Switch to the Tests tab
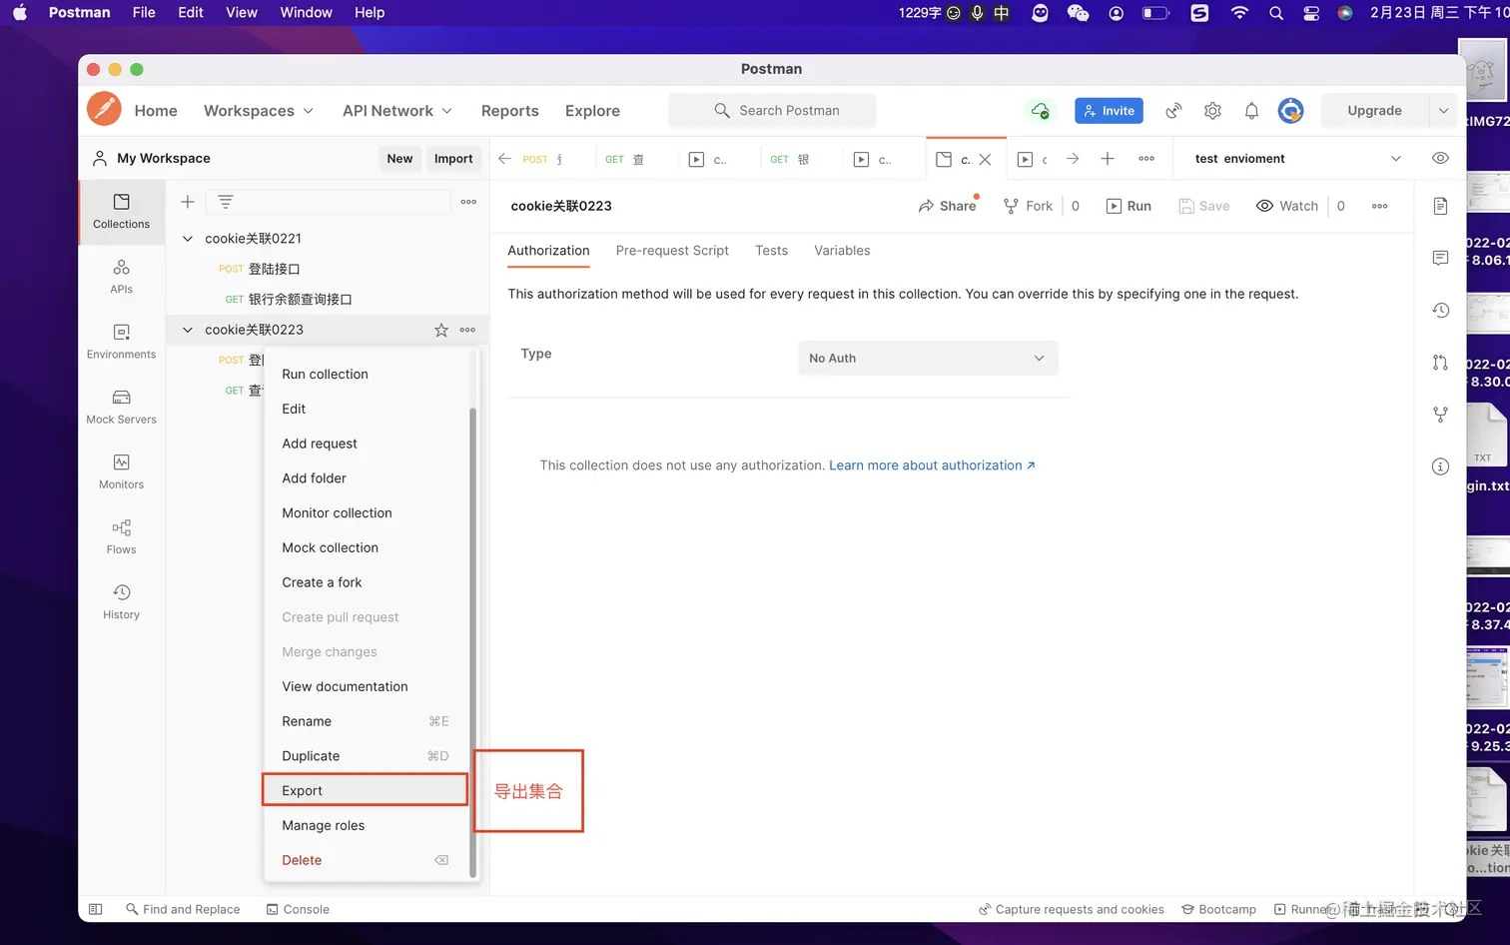 pos(771,251)
